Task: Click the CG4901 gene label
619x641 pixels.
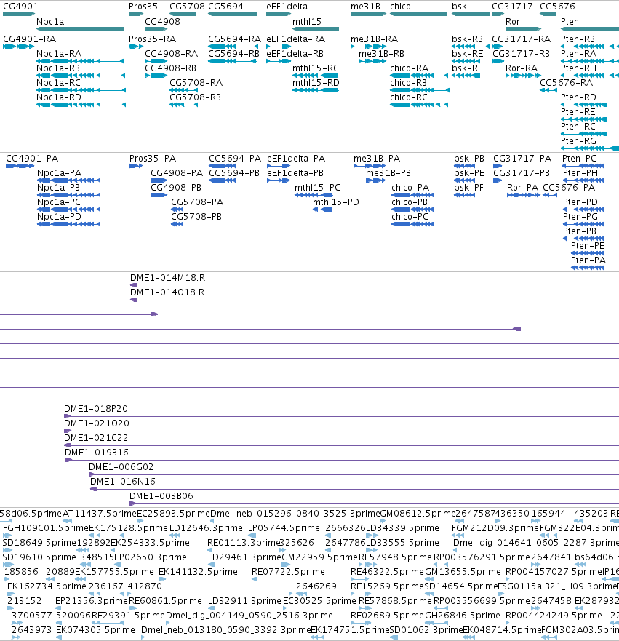Action: pyautogui.click(x=20, y=7)
